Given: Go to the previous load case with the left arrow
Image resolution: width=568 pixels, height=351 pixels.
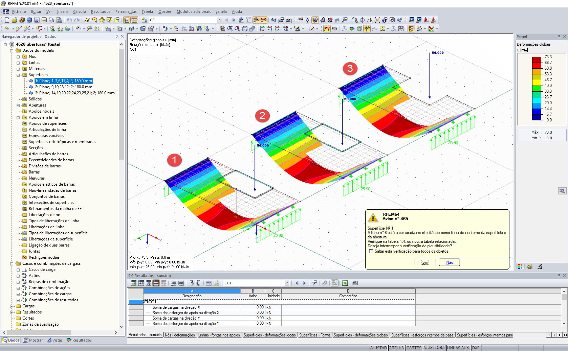Looking at the screenshot, I should 226,20.
